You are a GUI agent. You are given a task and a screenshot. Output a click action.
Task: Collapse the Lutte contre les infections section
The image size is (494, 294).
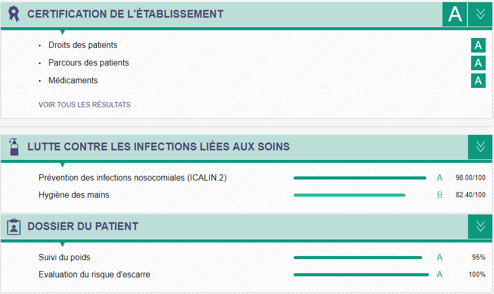[x=480, y=147]
